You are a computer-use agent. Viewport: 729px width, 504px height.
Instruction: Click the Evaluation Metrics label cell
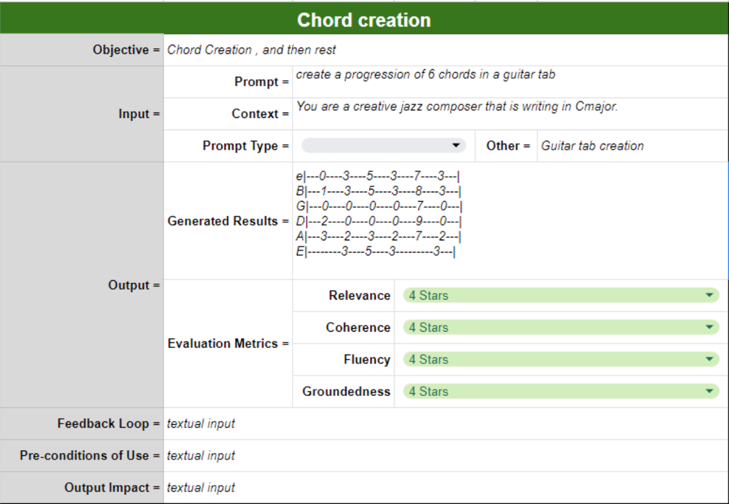[228, 344]
